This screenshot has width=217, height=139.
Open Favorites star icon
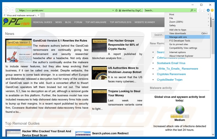tap(204, 10)
